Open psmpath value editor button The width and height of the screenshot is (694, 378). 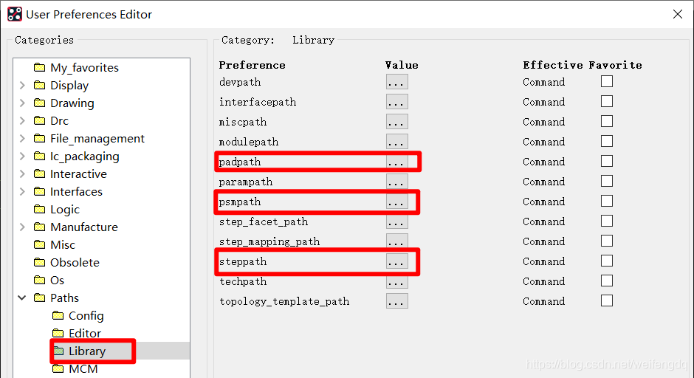[396, 202]
